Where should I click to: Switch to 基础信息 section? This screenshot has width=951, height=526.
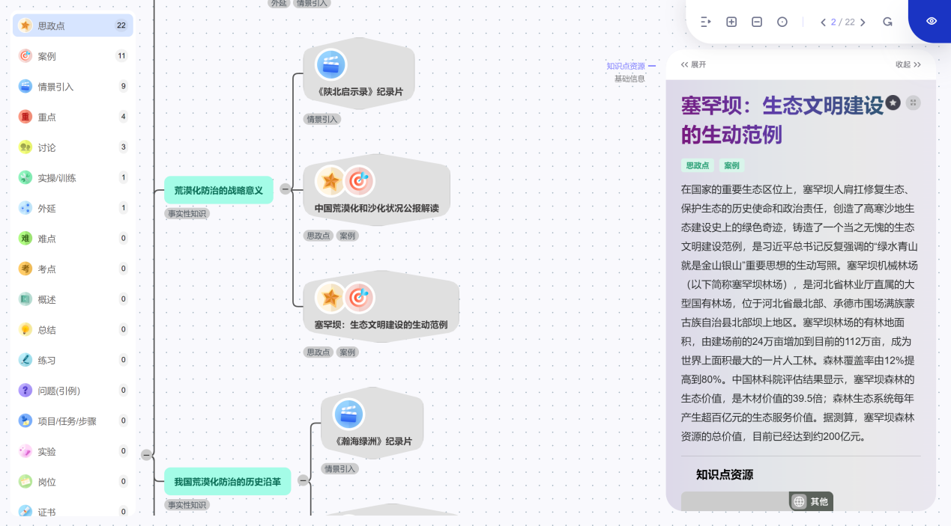click(630, 79)
